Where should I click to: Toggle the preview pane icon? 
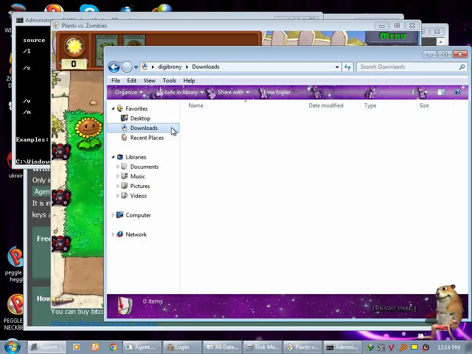(441, 92)
